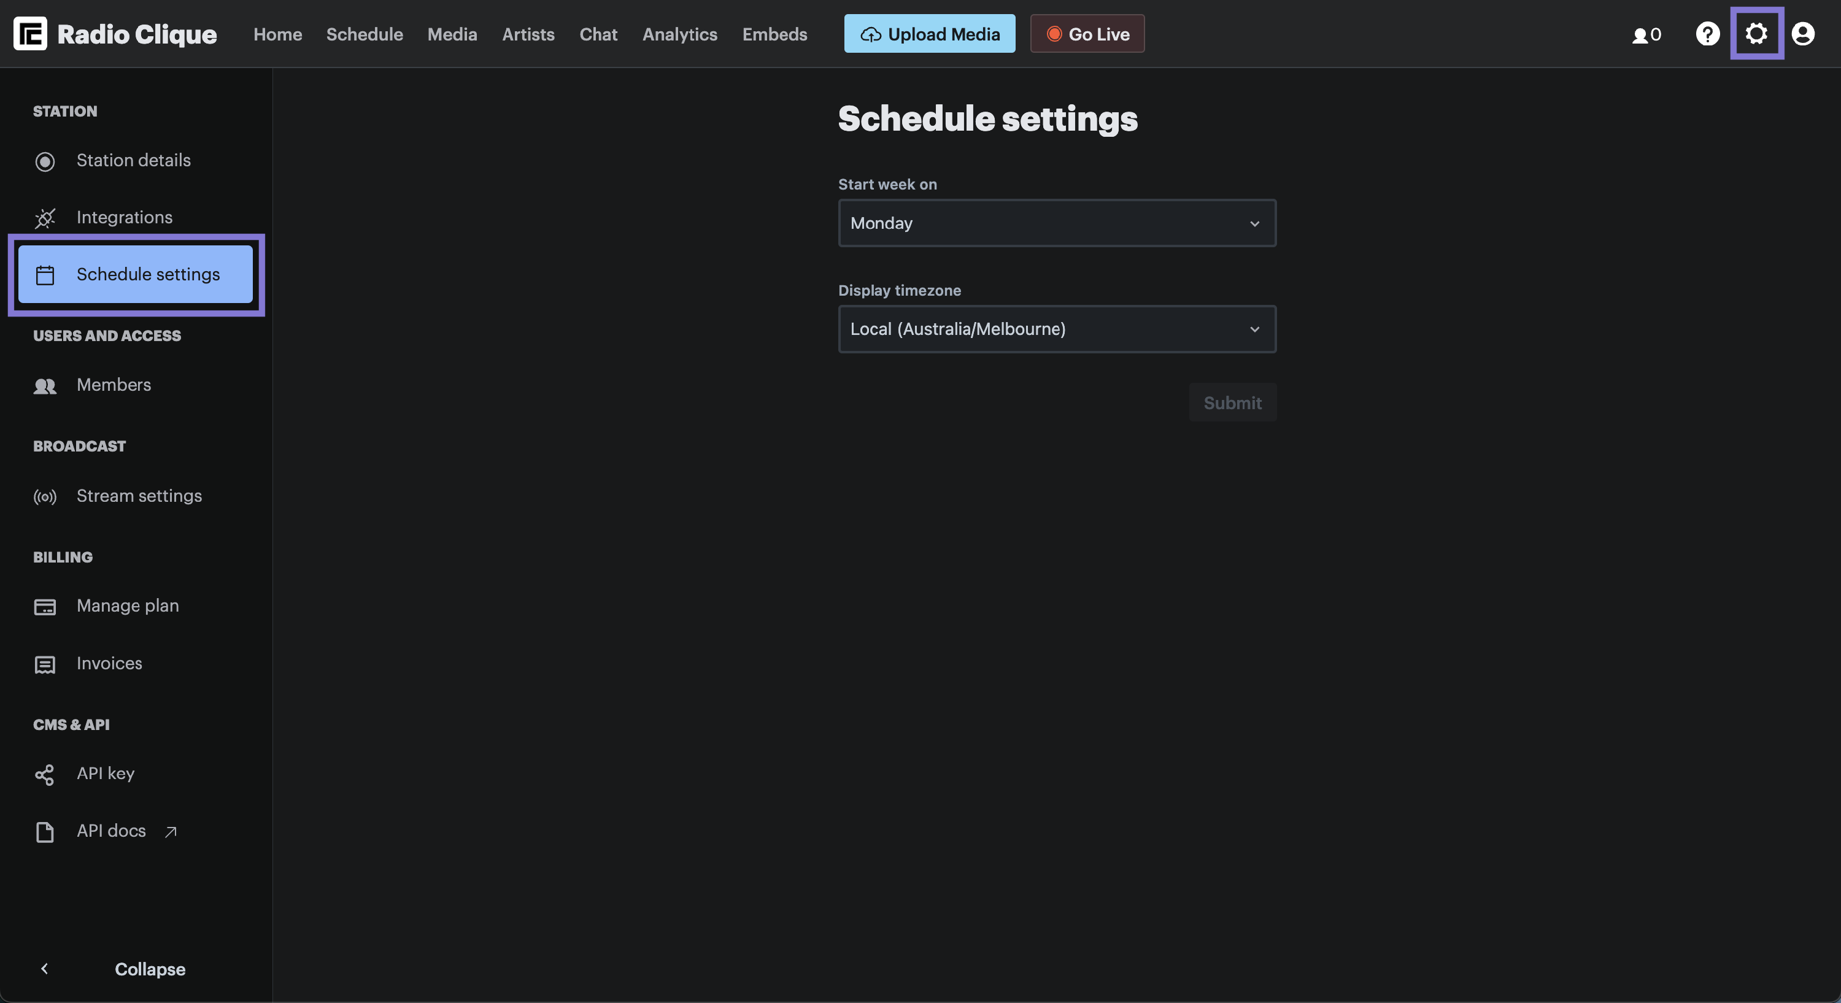This screenshot has width=1841, height=1003.
Task: Open the Analytics menu item
Action: pyautogui.click(x=680, y=34)
